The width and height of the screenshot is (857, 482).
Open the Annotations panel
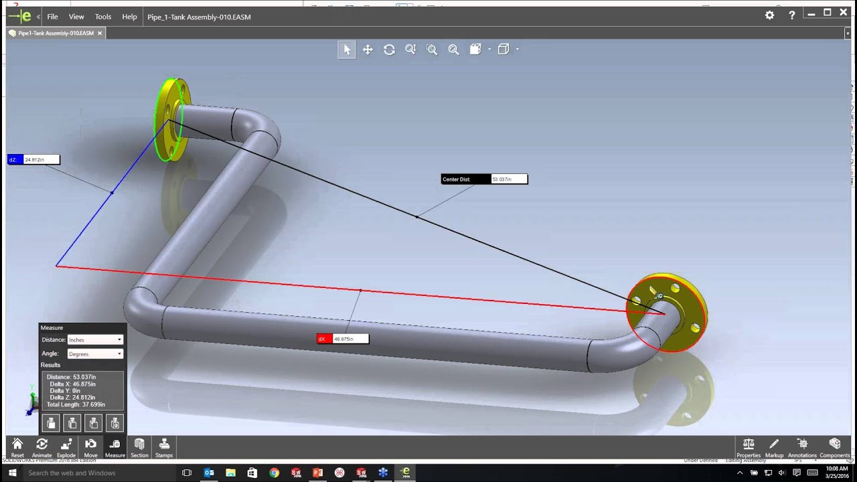pos(802,448)
